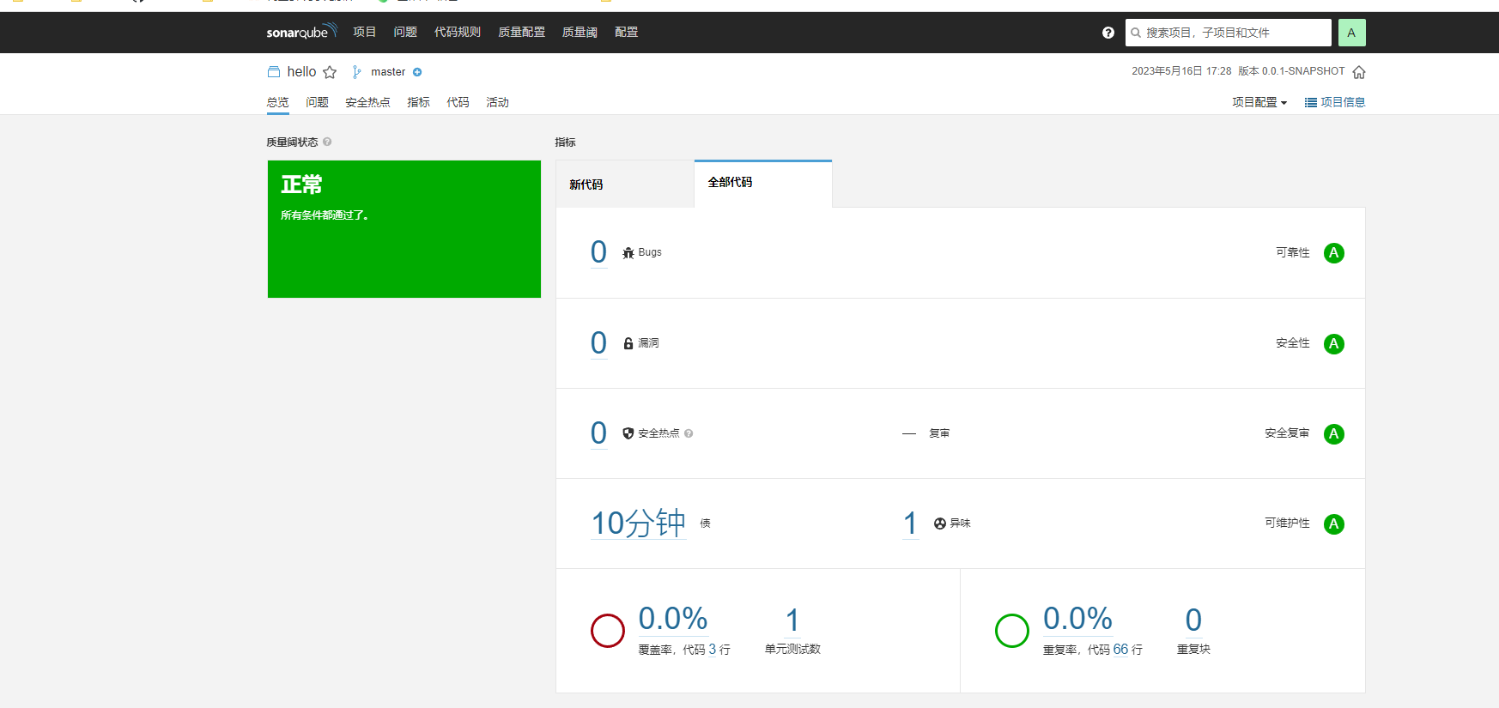Open the 0 漏洞 count link

click(598, 343)
